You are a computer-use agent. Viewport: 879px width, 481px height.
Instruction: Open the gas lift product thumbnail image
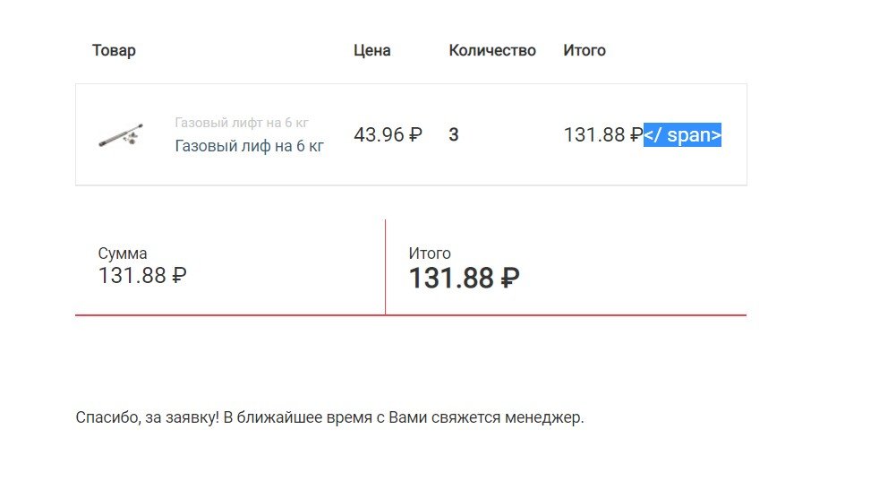(121, 134)
